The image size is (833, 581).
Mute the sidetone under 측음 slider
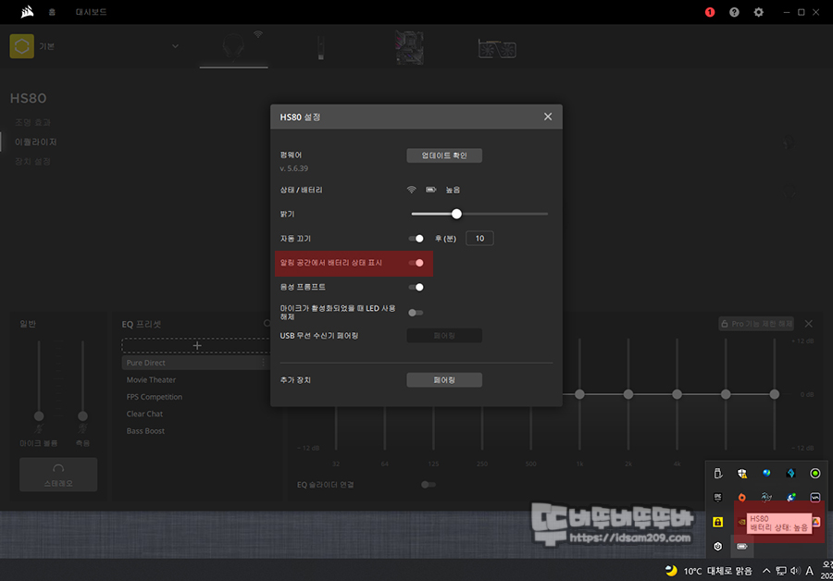click(82, 429)
